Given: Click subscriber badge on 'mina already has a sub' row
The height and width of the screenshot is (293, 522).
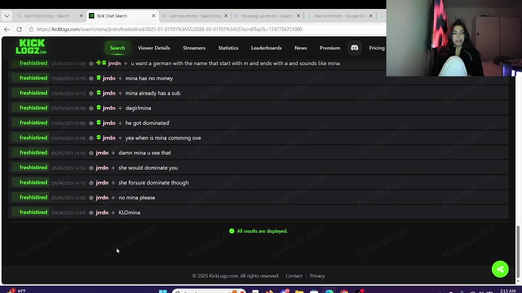Looking at the screenshot, I should (99, 93).
